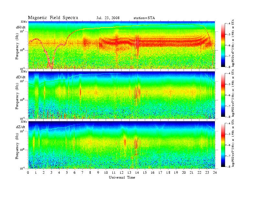Click the dD/dt spectrogram plot
Image resolution: width=256 pixels, height=198 pixels.
tap(122, 95)
